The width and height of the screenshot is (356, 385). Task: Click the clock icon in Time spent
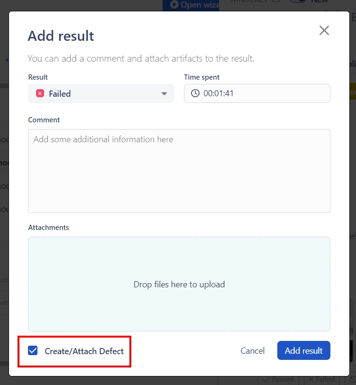[x=195, y=93]
